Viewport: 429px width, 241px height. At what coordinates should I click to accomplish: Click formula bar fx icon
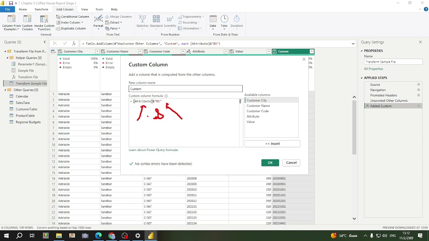click(74, 44)
